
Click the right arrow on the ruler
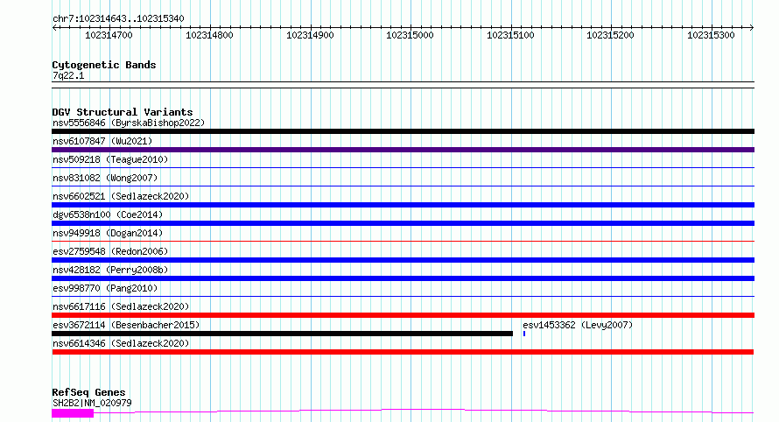click(752, 27)
